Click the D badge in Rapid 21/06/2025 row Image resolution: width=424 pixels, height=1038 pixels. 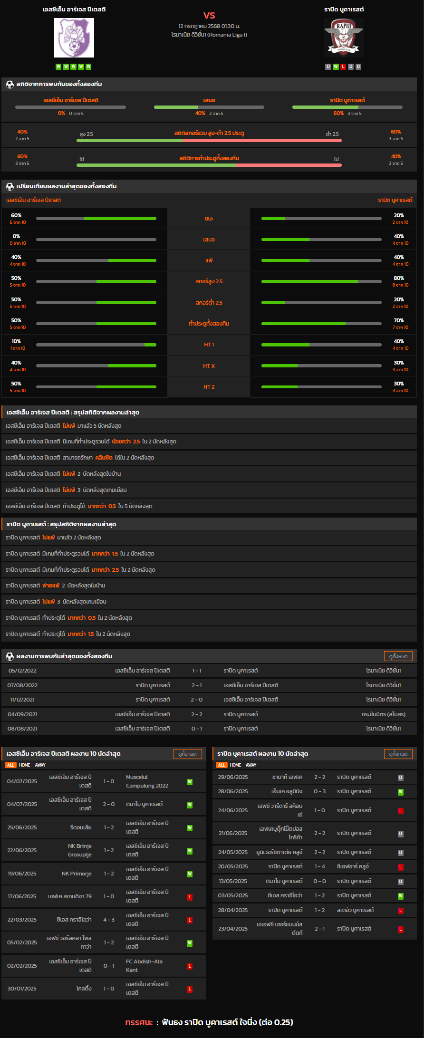(401, 834)
